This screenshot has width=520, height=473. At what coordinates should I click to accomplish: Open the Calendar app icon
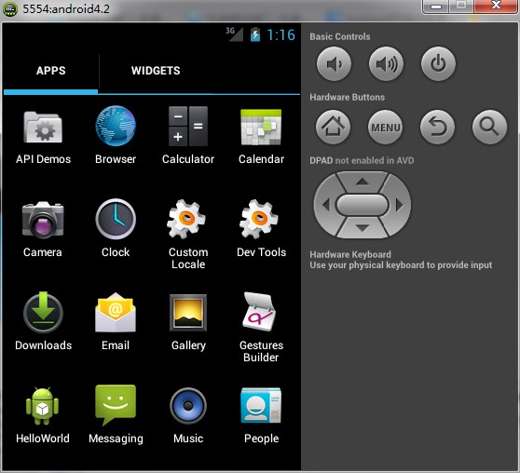(261, 128)
